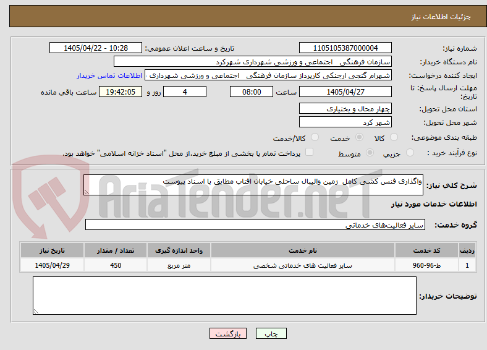The image size is (487, 350).
Task: Click the request creator field شهرام گنجی
Action: tap(268, 75)
